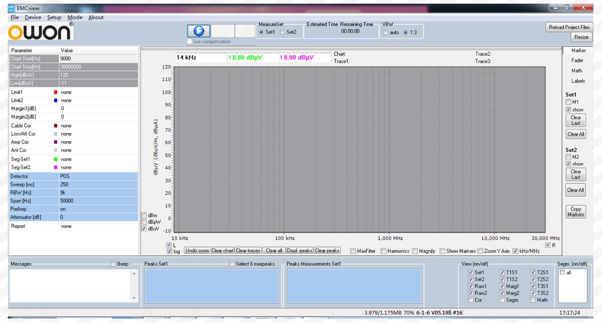Enable the use compensation checkbox
Screen dimensions: 602x323
(189, 42)
